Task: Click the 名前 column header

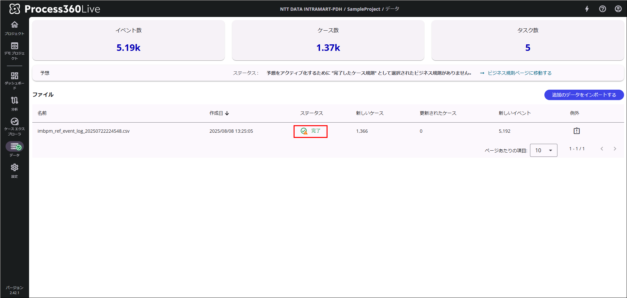Action: [42, 113]
